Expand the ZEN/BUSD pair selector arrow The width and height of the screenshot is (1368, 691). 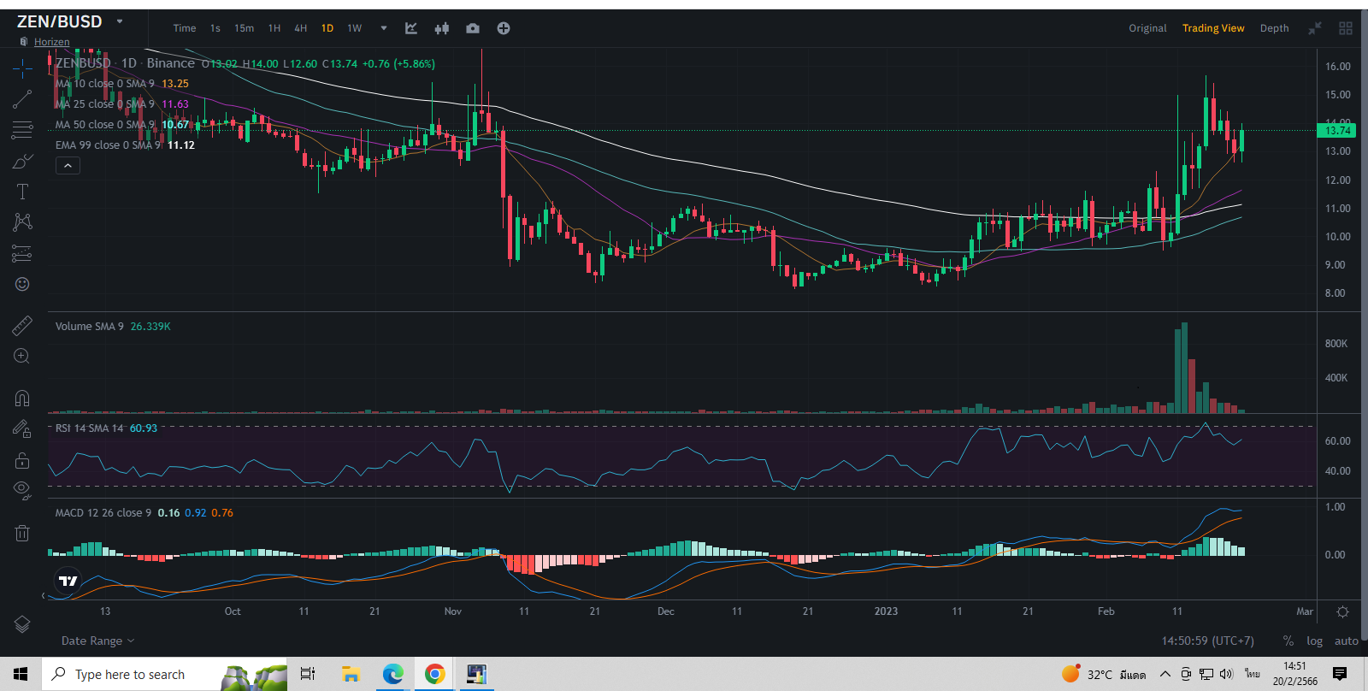click(120, 21)
